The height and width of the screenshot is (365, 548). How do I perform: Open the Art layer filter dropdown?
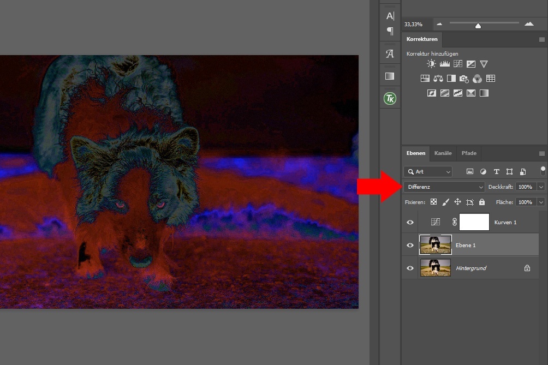(x=428, y=171)
